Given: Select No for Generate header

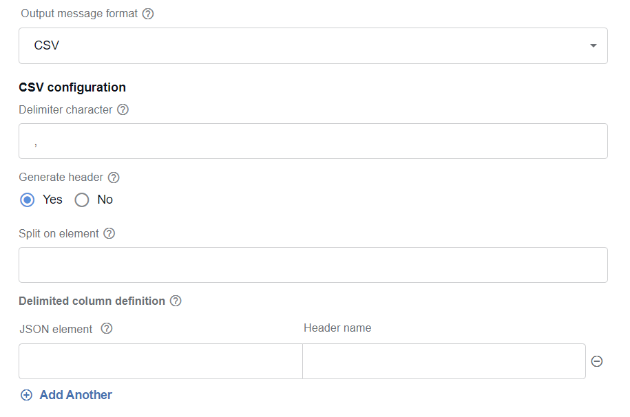Looking at the screenshot, I should click(81, 200).
